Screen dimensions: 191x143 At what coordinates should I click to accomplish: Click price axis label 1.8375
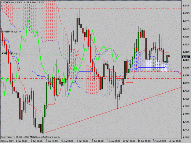pyautogui.click(x=186, y=13)
